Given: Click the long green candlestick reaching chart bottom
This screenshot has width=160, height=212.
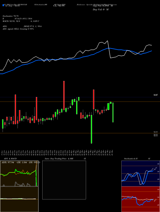Looking at the screenshot, I should 92,129.
